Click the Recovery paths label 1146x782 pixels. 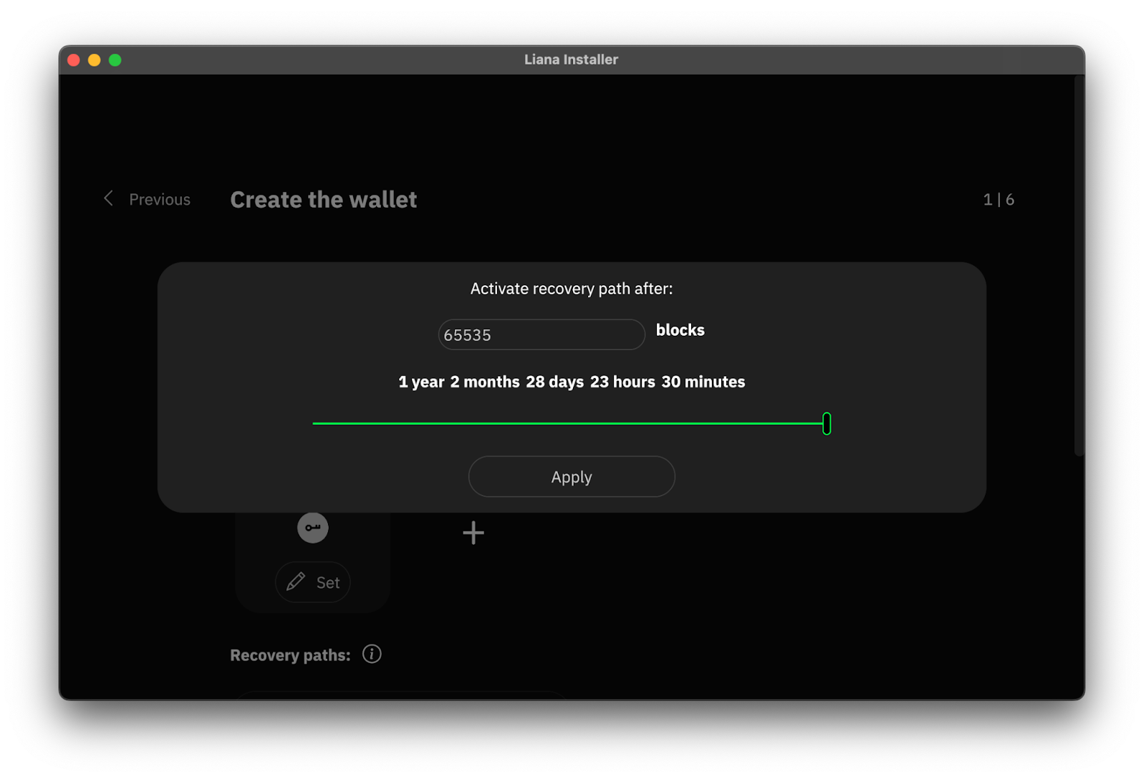(x=290, y=655)
